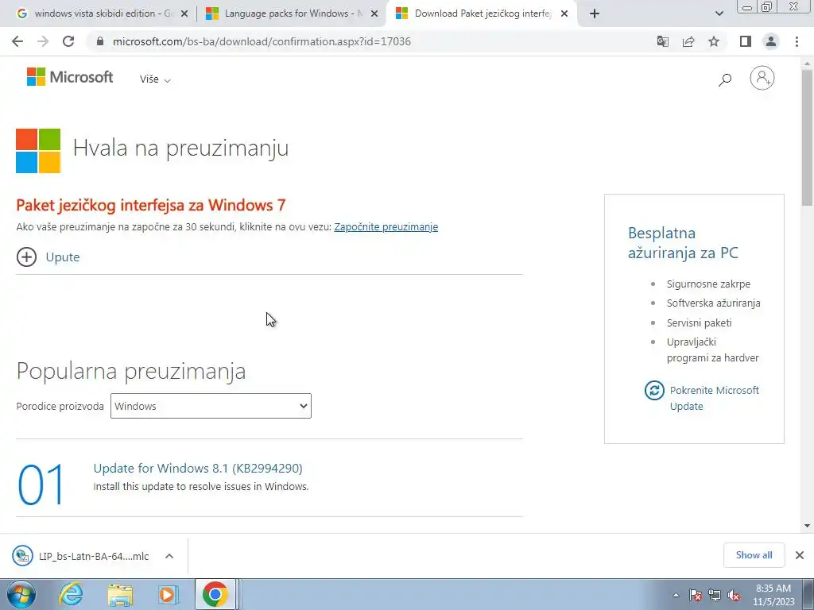Open the Chrome side panel
The width and height of the screenshot is (814, 610).
746,41
